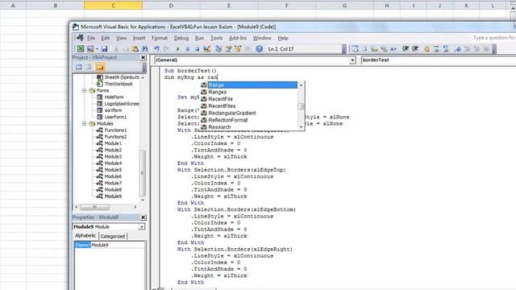The width and height of the screenshot is (516, 290).
Task: Collapse the Modules folder in project tree
Action: pos(85,123)
